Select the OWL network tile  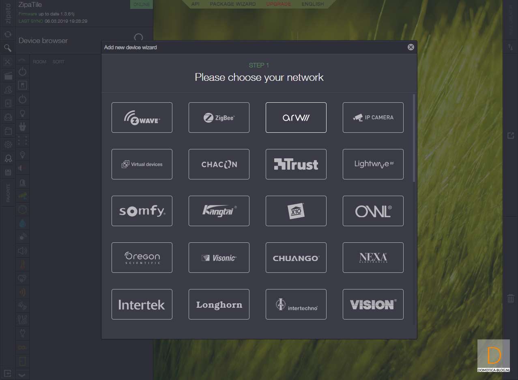373,211
